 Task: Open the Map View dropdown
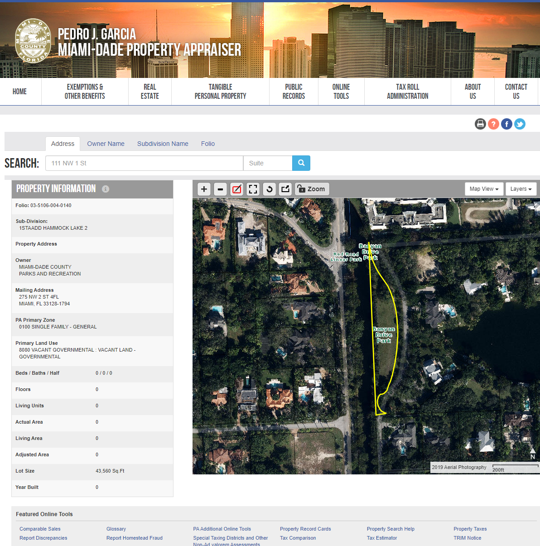[x=484, y=189]
